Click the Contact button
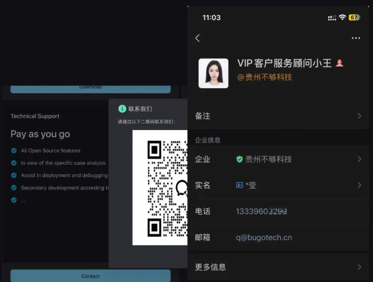The width and height of the screenshot is (373, 282). (x=91, y=276)
